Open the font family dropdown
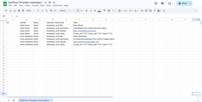The image size is (202, 102). click(x=65, y=11)
